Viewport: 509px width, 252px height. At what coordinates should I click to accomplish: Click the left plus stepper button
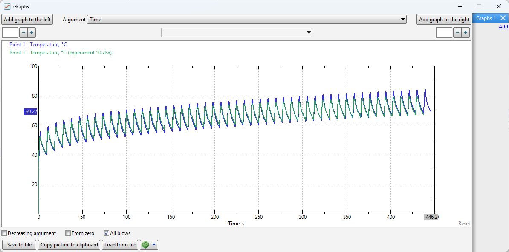point(32,33)
